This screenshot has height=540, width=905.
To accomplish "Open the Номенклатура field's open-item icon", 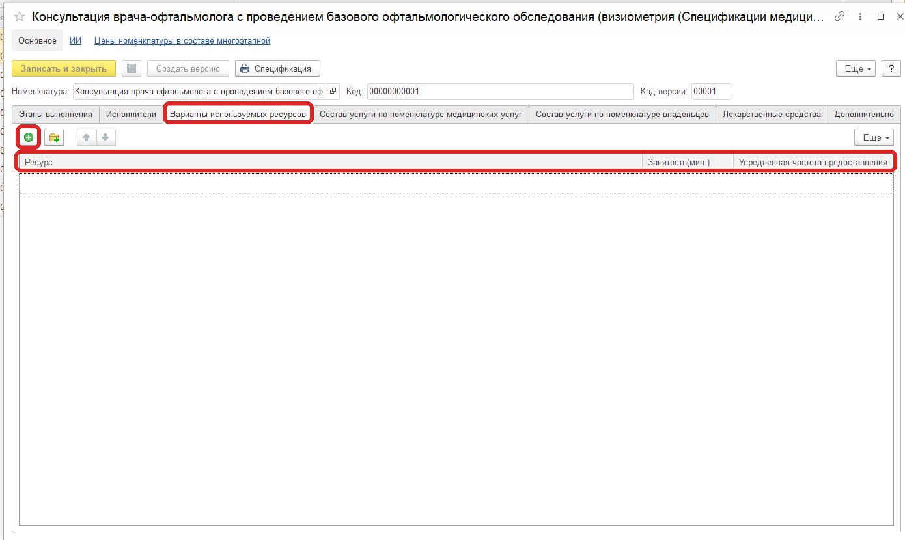I will [333, 92].
